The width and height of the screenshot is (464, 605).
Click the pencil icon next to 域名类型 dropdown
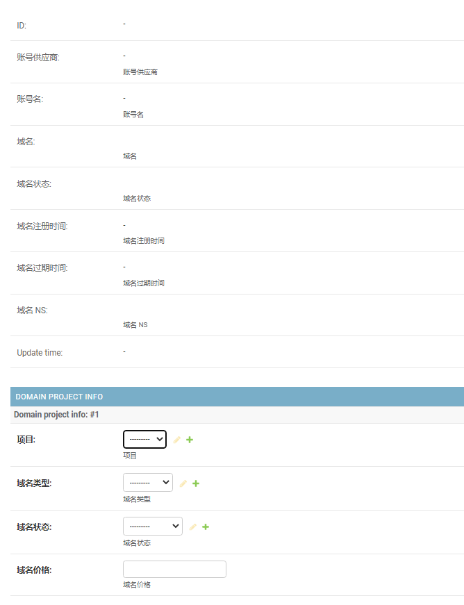(183, 483)
